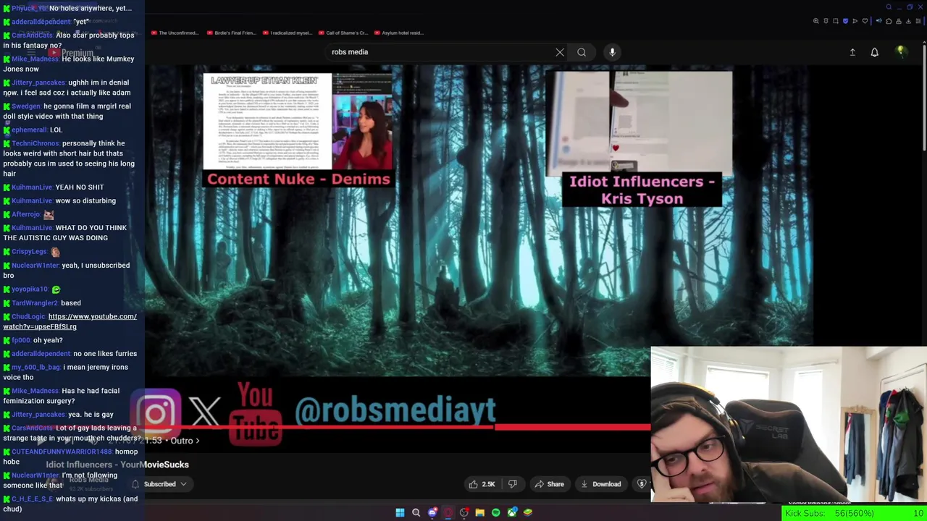Image resolution: width=927 pixels, height=521 pixels.
Task: Open the Windows Start menu
Action: pos(400,512)
